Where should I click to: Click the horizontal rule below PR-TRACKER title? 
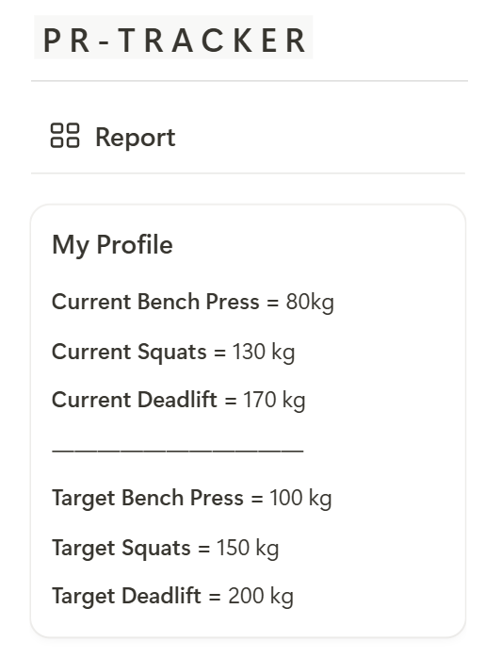250,80
